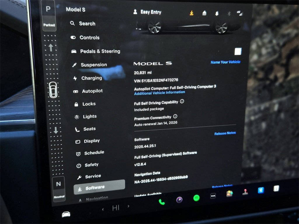This screenshot has height=224, width=299.
Task: Launch Spotify from the bottom dock
Action: 197,198
